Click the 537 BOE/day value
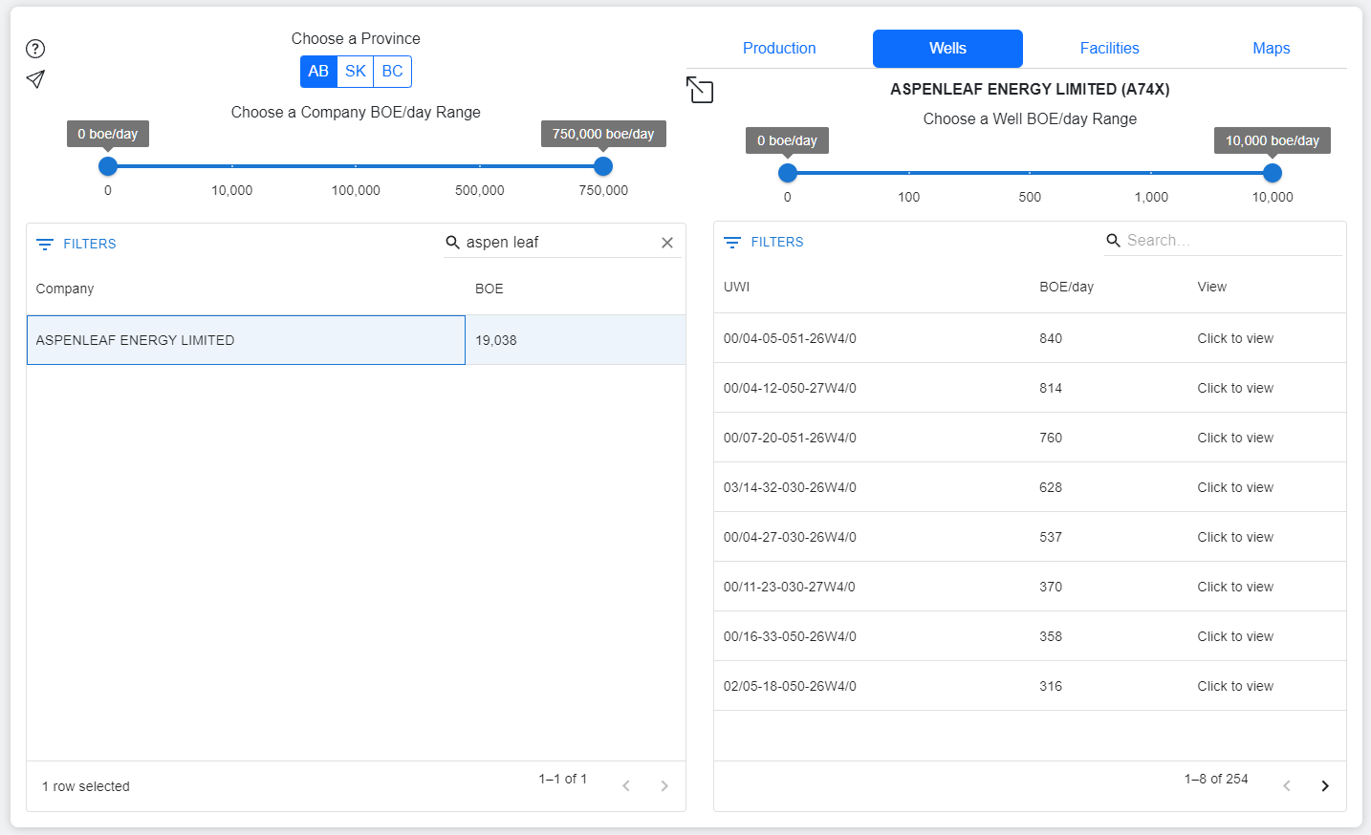This screenshot has height=835, width=1371. pyautogui.click(x=1051, y=537)
